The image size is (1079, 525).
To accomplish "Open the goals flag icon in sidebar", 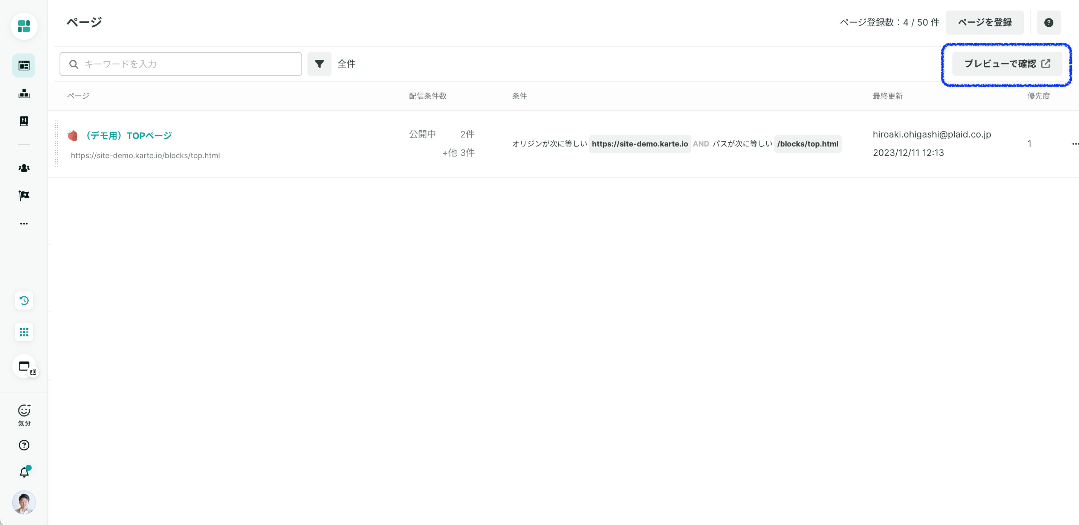I will coord(24,195).
